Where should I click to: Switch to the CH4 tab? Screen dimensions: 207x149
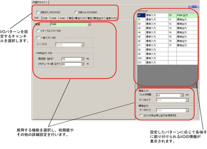[63, 18]
